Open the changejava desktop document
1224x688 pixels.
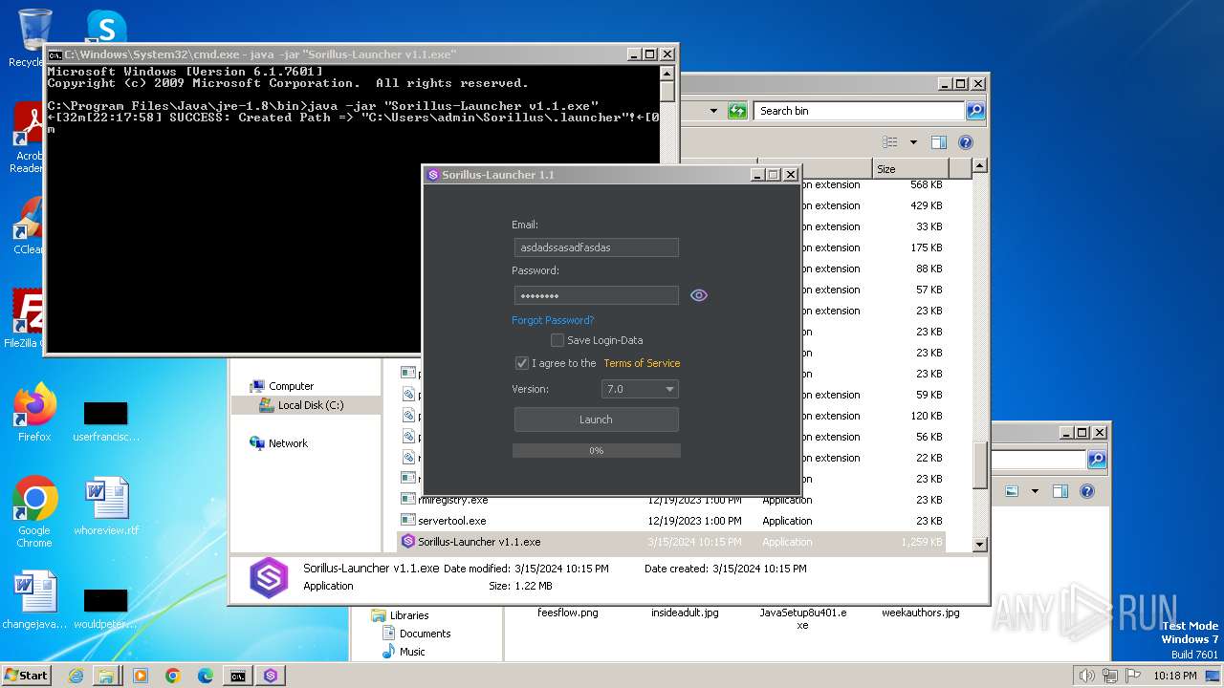click(x=35, y=601)
